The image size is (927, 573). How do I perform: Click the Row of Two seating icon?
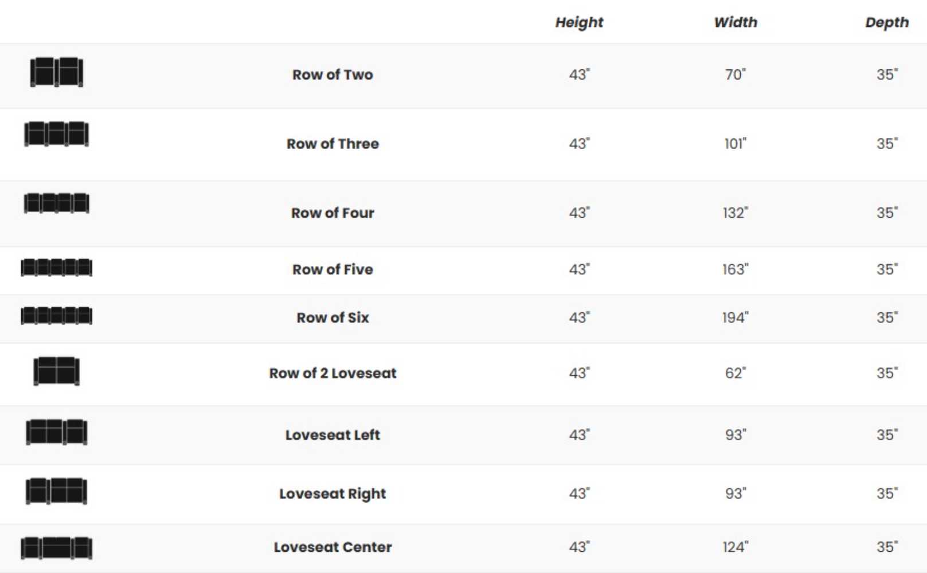coord(56,72)
